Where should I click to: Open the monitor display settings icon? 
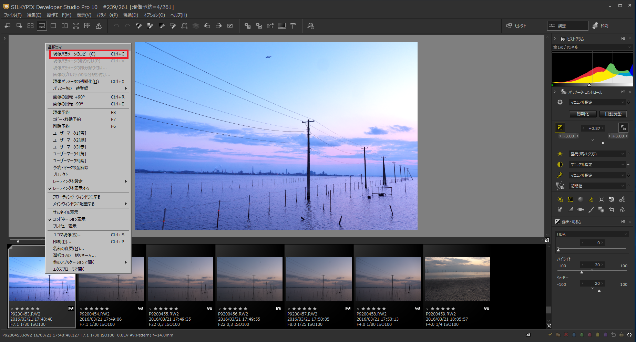click(x=281, y=26)
